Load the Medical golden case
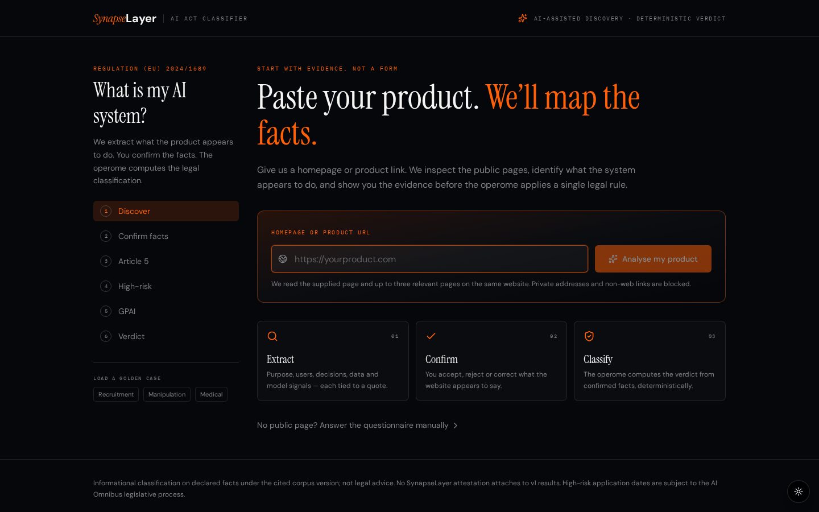The image size is (819, 512). click(211, 394)
